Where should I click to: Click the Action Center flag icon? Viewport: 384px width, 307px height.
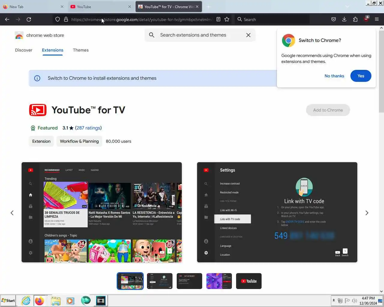347,301
